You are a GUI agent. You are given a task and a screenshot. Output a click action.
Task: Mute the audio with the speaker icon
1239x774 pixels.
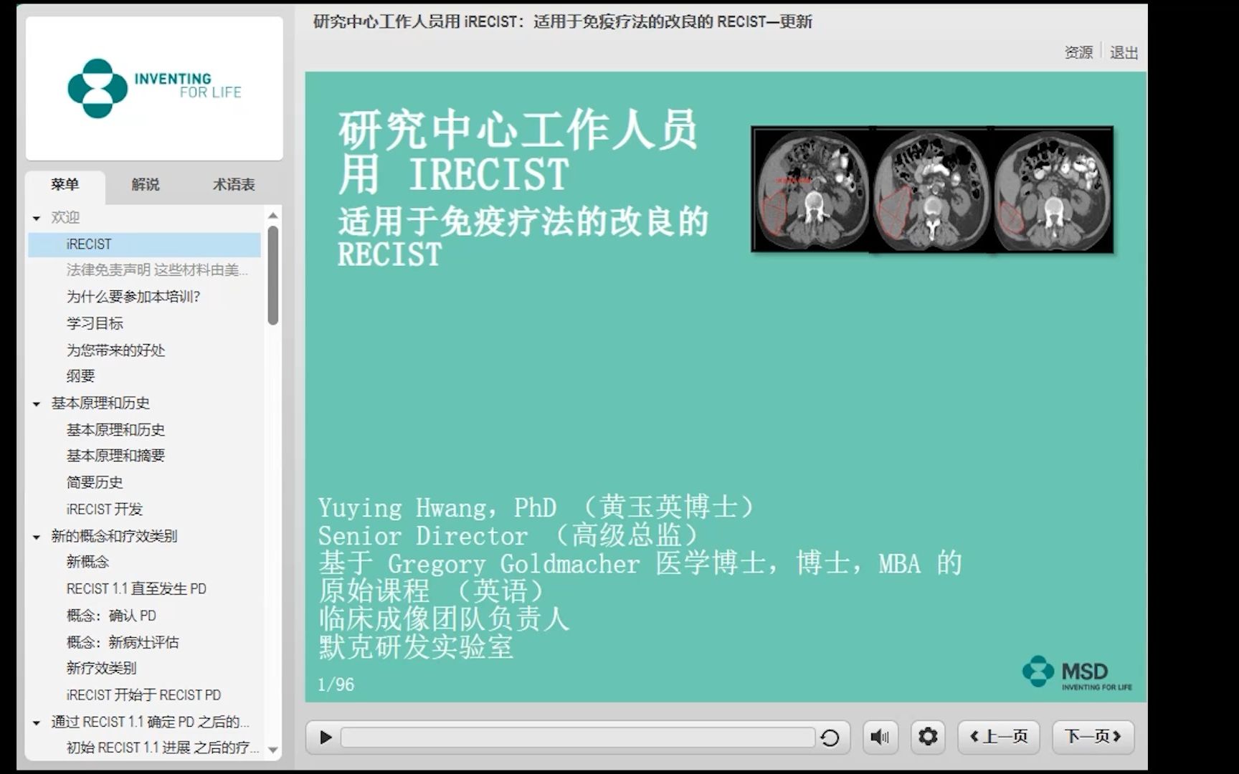(x=880, y=737)
